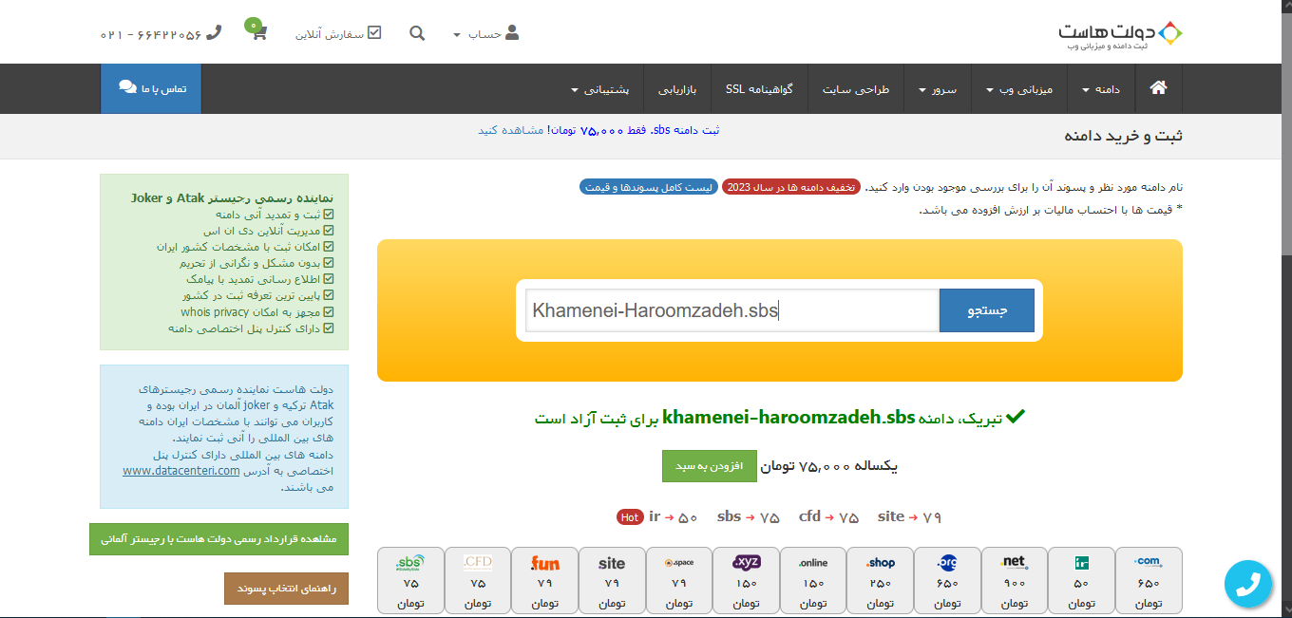The height and width of the screenshot is (618, 1292).
Task: Select the site extension tile
Action: pyautogui.click(x=612, y=580)
